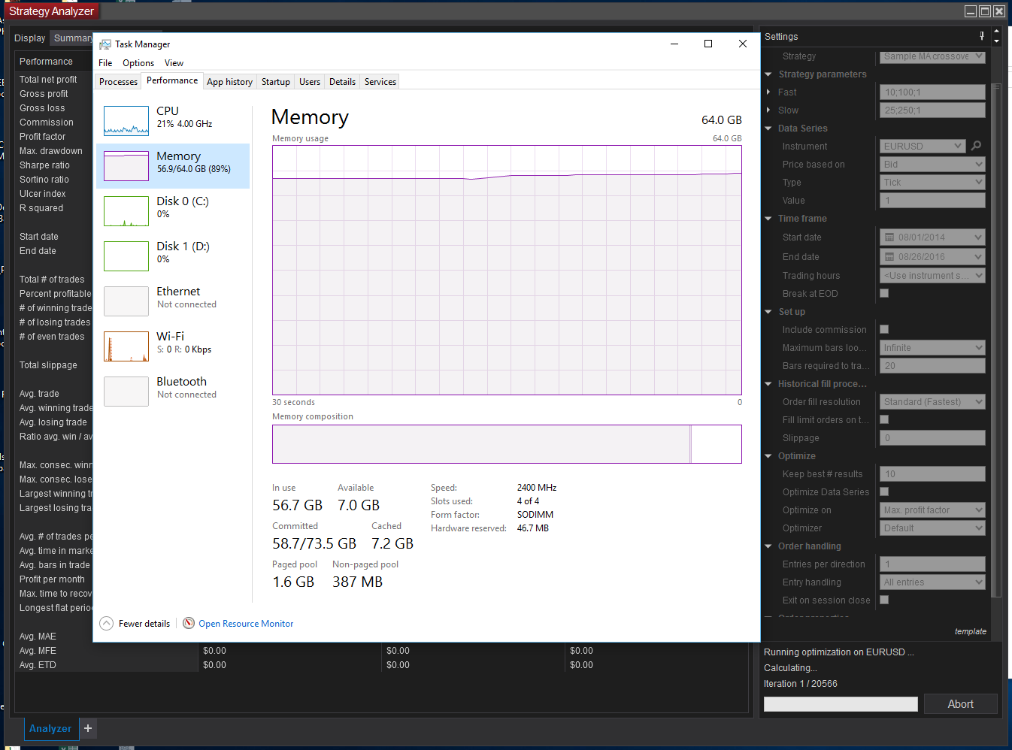Image resolution: width=1012 pixels, height=750 pixels.
Task: Open the Options menu in Task Manager
Action: [x=138, y=63]
